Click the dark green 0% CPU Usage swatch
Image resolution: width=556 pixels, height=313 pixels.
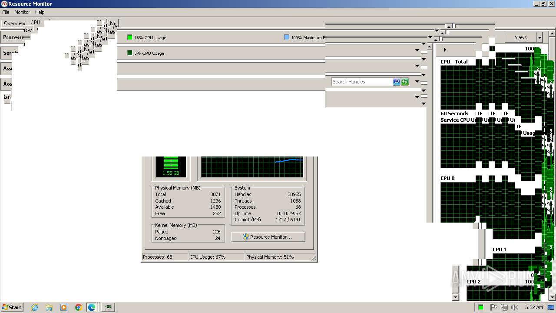(x=129, y=53)
